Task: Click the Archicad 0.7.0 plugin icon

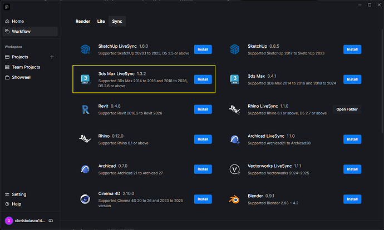Action: [x=85, y=169]
